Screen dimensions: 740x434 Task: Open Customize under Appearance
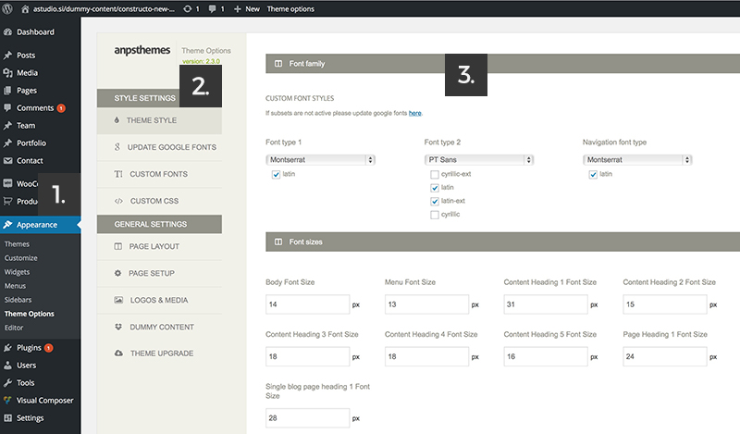click(20, 258)
